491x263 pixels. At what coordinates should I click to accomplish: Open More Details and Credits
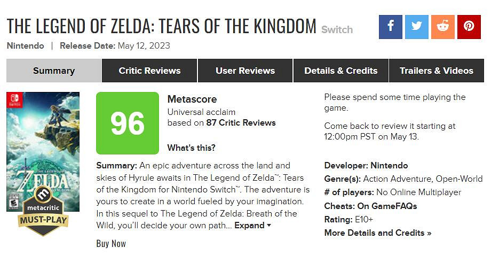pyautogui.click(x=377, y=233)
